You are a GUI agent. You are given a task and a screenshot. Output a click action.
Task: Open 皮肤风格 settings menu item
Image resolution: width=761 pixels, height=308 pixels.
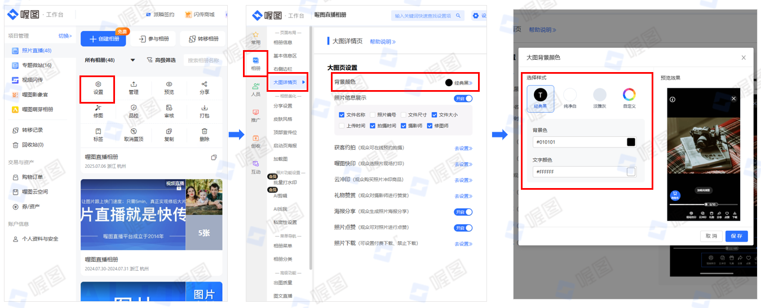[284, 119]
